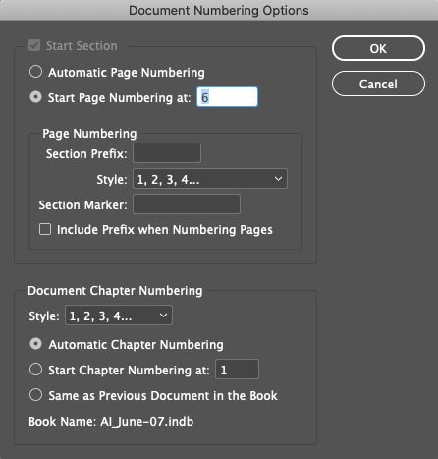This screenshot has width=438, height=459.
Task: Open the Page Numbering Style dropdown
Action: [210, 179]
